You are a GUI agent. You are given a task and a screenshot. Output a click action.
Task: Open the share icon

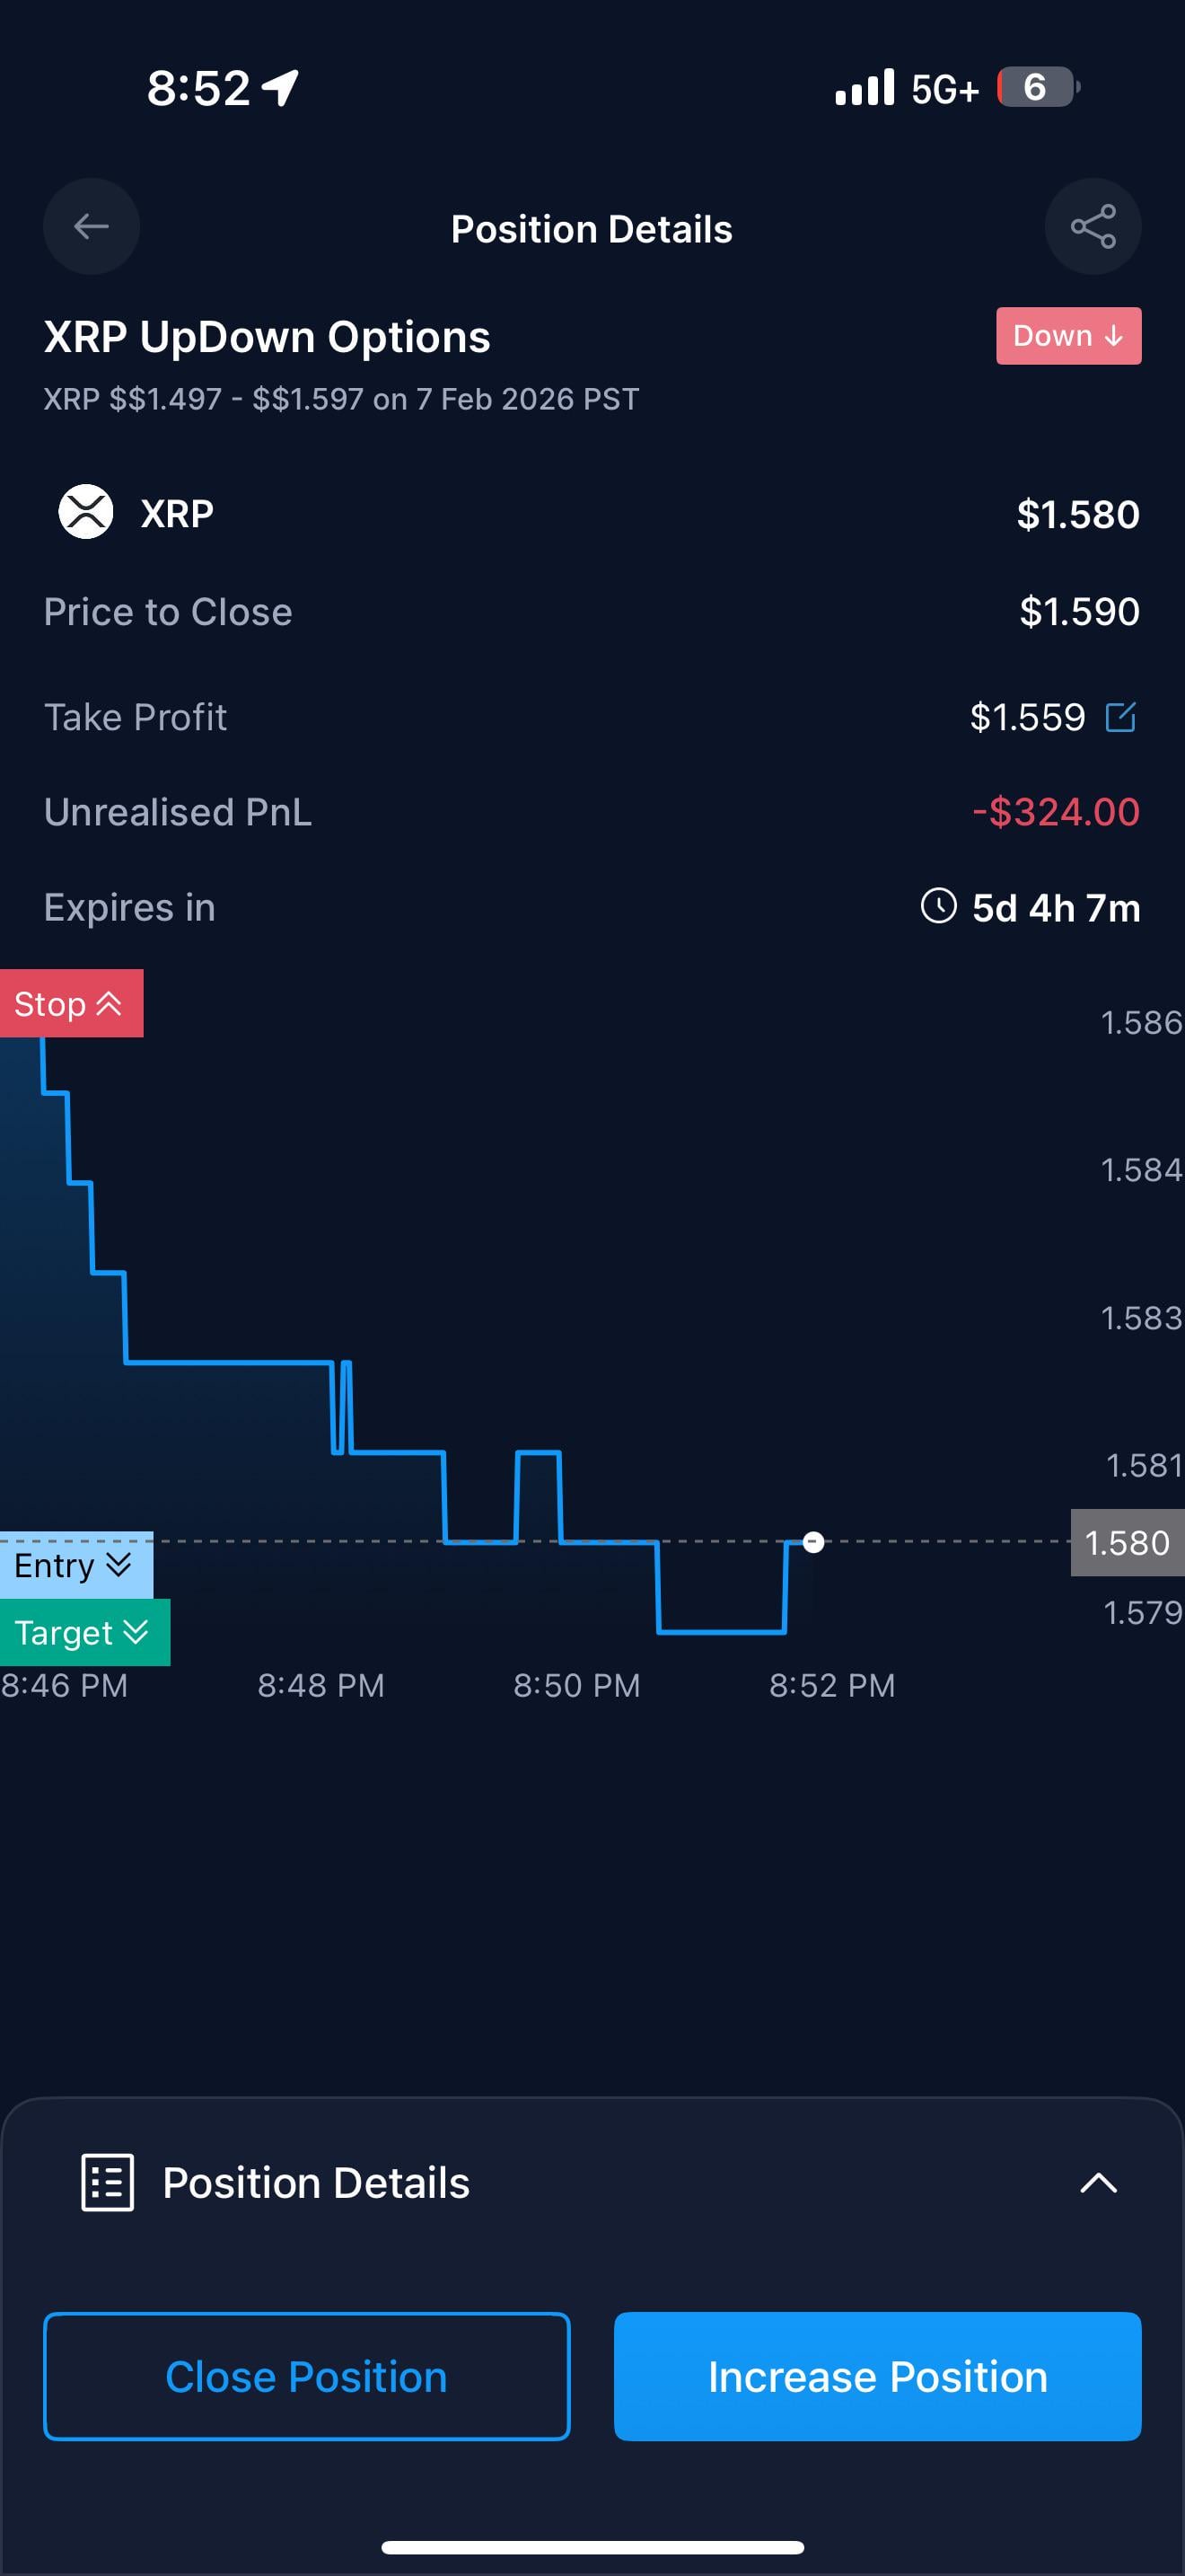coord(1092,227)
